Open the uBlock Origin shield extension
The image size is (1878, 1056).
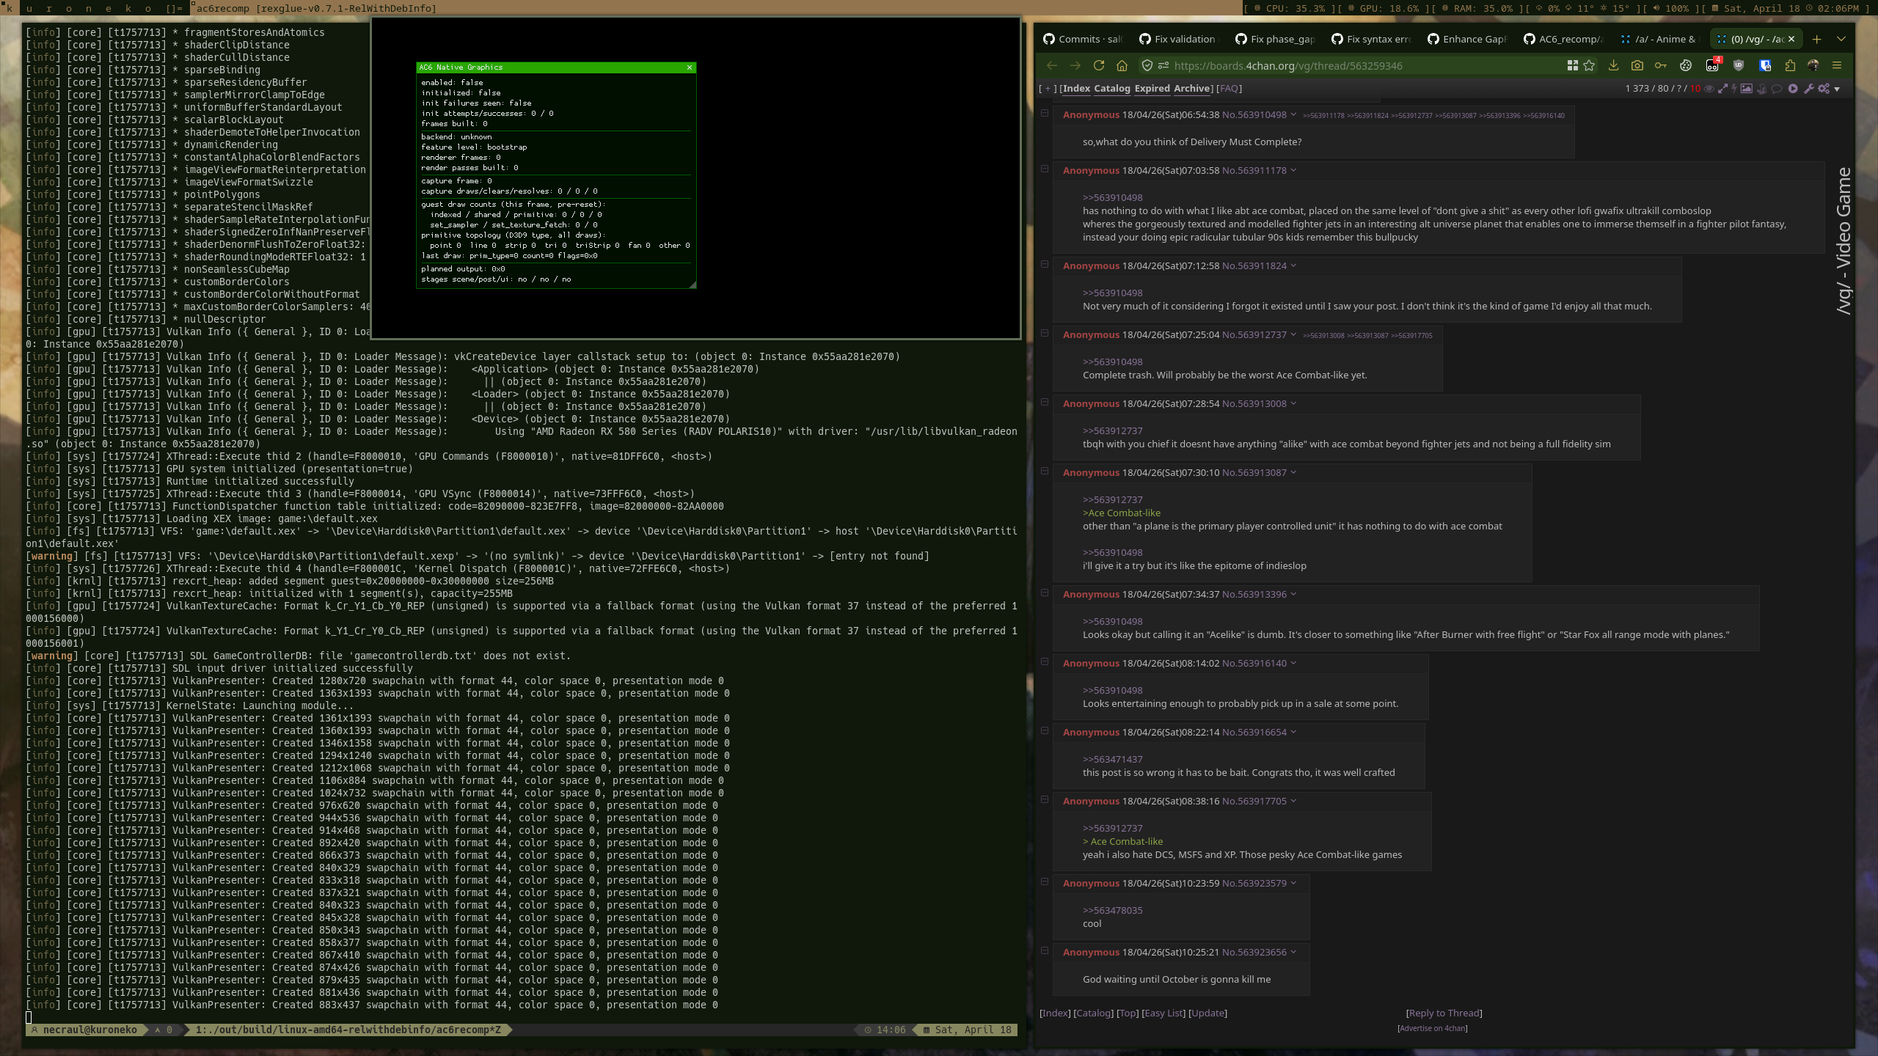click(x=1738, y=65)
